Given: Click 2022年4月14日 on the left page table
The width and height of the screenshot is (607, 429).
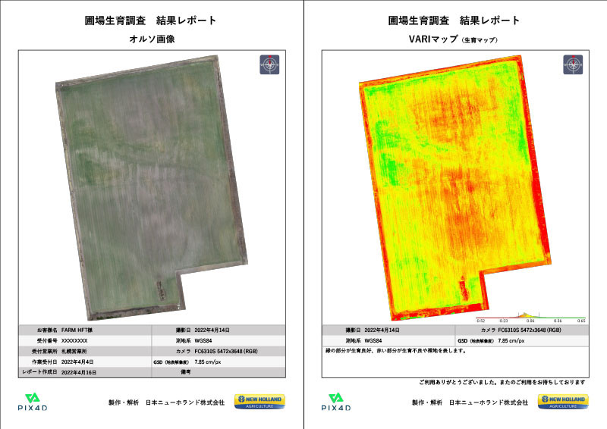Looking at the screenshot, I should [x=212, y=330].
